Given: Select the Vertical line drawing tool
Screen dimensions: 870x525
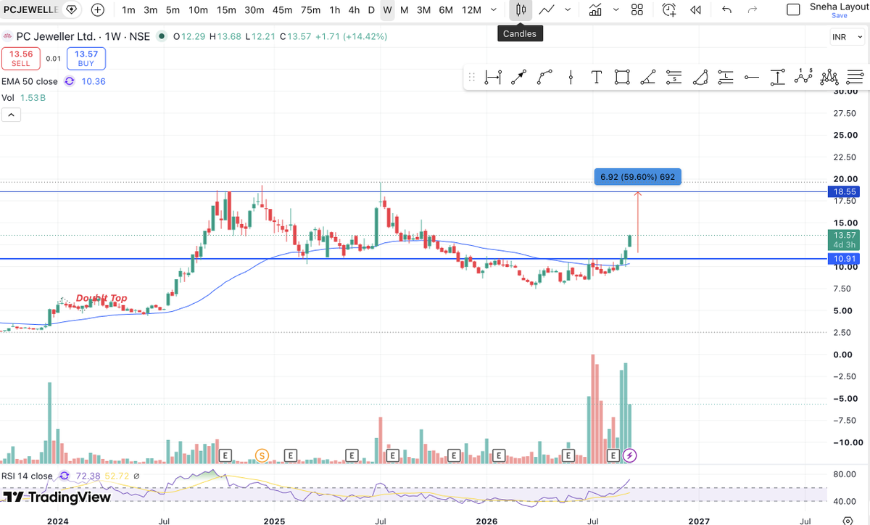Looking at the screenshot, I should click(x=571, y=78).
